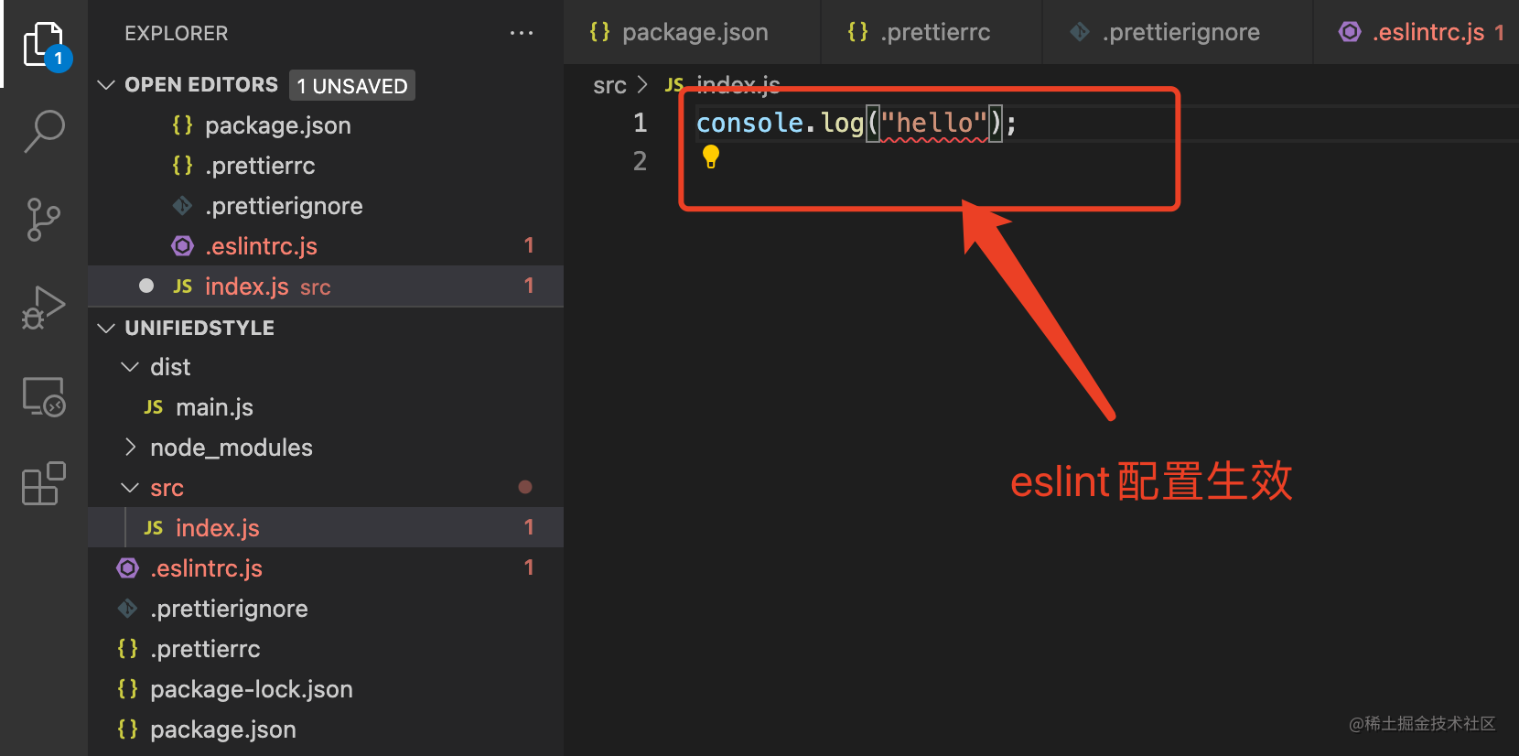Open the Explorer activity bar icon
Viewport: 1519px width, 756px height.
(44, 44)
